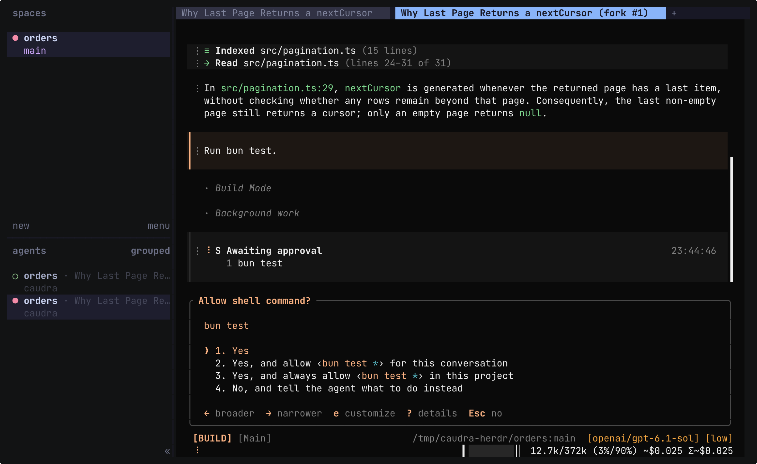Image resolution: width=757 pixels, height=464 pixels.
Task: Select the '1 bun test' command line
Action: click(x=254, y=263)
